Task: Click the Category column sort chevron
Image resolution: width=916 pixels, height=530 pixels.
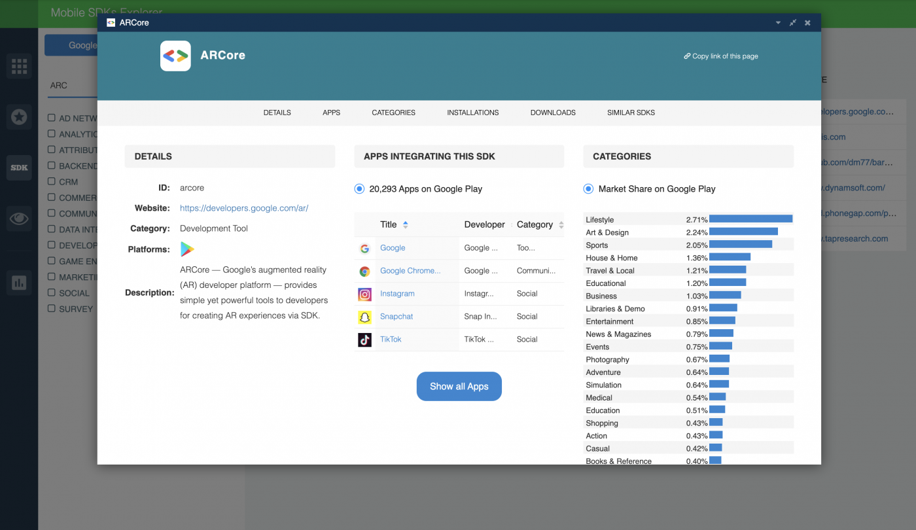Action: [560, 224]
